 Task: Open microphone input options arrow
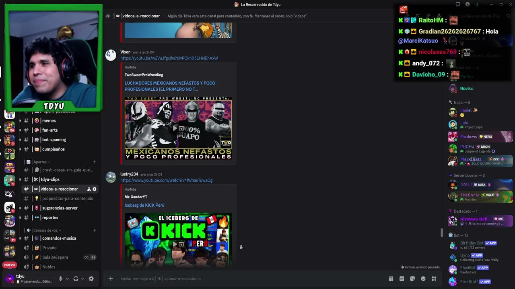(x=67, y=279)
